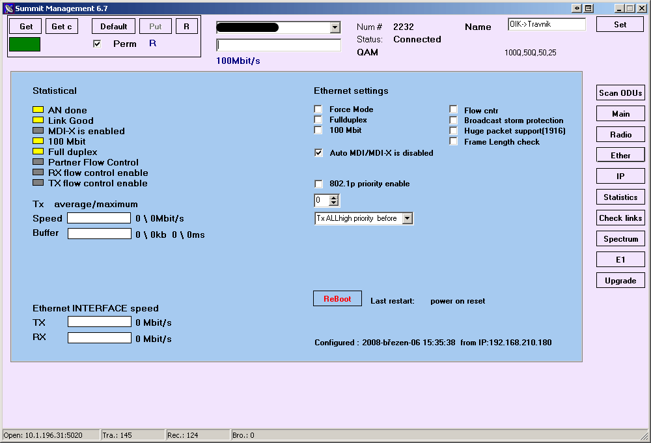Click the priority number field showing 0
This screenshot has width=651, height=443.
pos(322,200)
